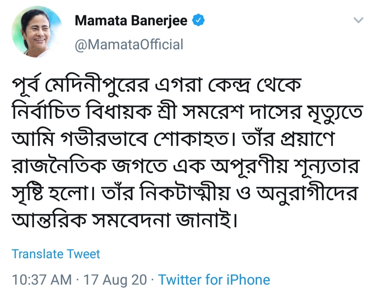Viewport: 370px width, 292px height.
Task: Click the 10:37 AM timestamp
Action: click(x=42, y=280)
